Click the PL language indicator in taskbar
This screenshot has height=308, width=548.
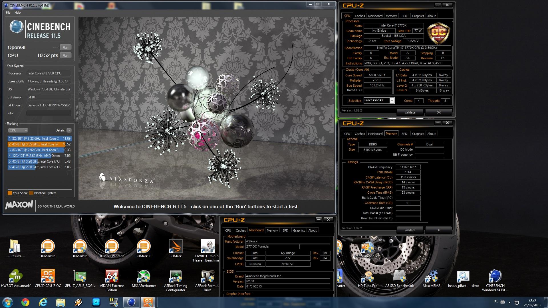(496, 302)
